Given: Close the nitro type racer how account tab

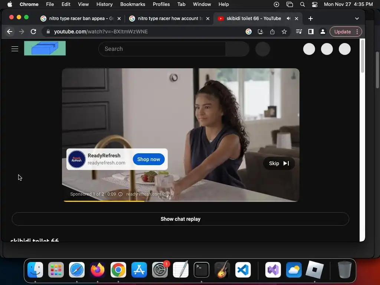Looking at the screenshot, I should click(x=208, y=19).
